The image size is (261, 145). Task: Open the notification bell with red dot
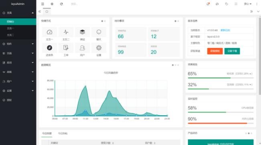[208, 4]
